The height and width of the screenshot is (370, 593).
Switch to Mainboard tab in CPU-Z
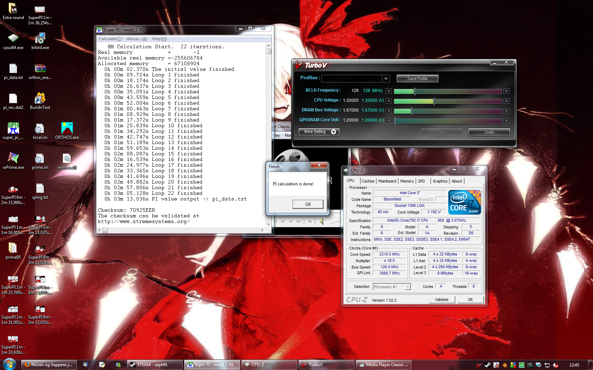(387, 181)
